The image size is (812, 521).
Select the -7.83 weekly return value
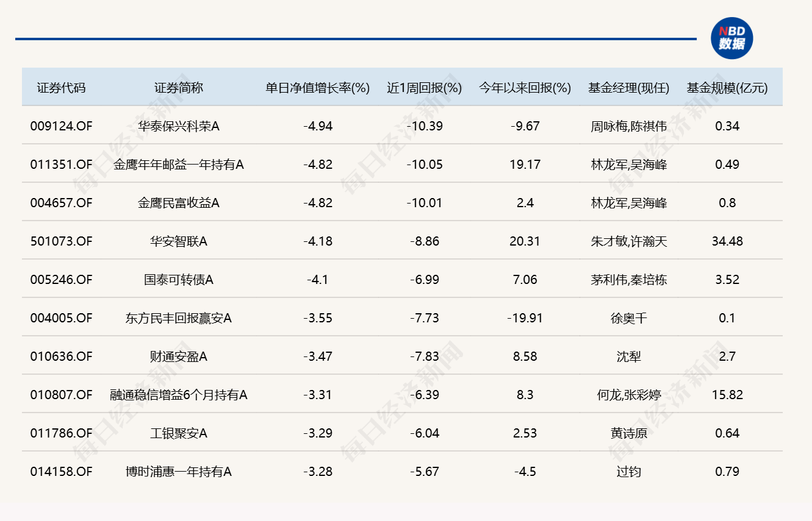425,356
